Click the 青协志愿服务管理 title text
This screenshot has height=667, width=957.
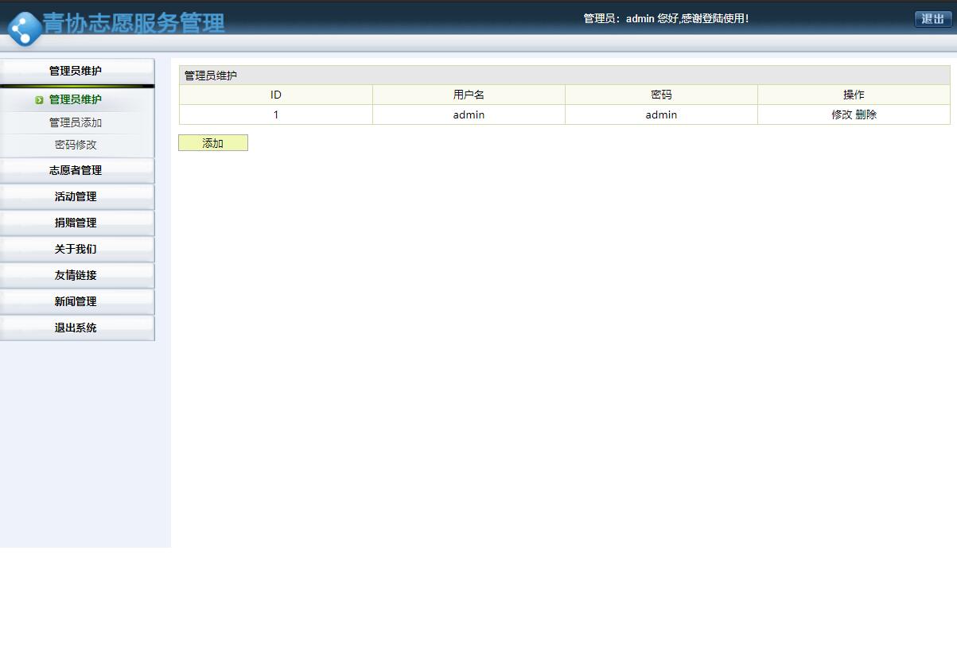pos(134,23)
